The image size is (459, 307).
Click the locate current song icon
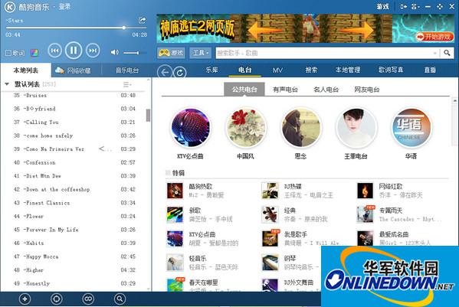click(56, 299)
